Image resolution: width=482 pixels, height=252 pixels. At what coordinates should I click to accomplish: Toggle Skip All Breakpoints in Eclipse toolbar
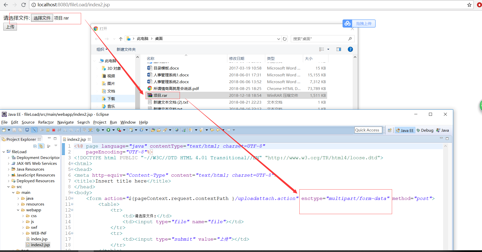click(x=34, y=130)
